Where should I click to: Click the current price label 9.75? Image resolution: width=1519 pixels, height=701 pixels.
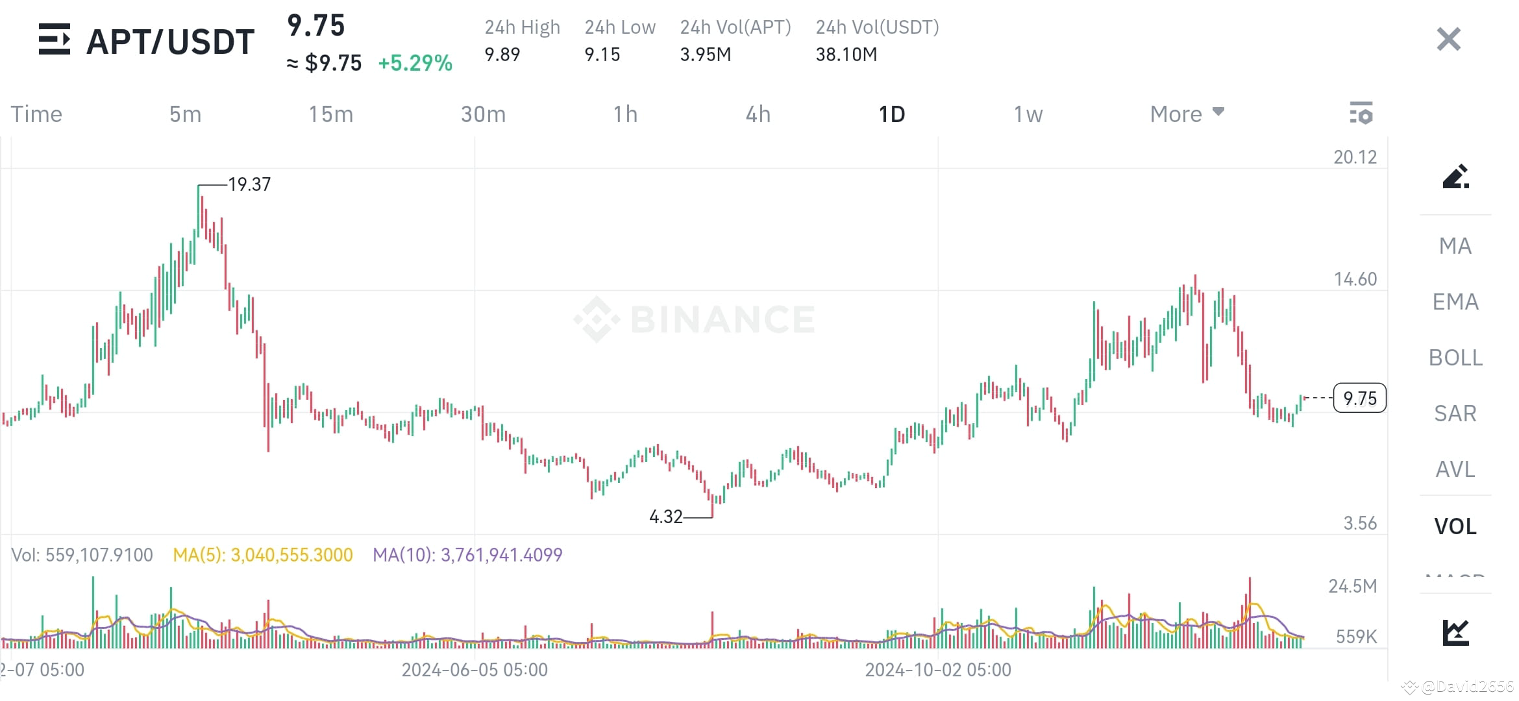[1360, 398]
